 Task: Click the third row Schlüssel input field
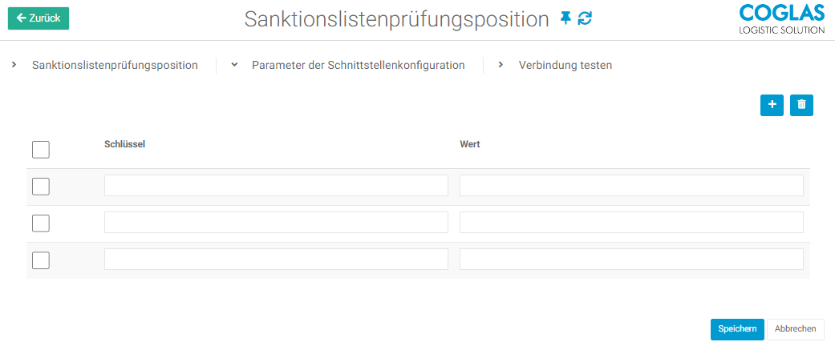point(276,259)
